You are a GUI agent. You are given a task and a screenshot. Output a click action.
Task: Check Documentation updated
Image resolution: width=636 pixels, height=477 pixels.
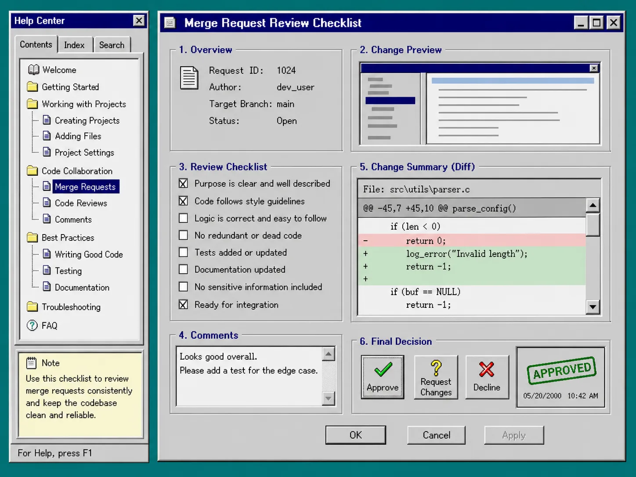tap(183, 269)
